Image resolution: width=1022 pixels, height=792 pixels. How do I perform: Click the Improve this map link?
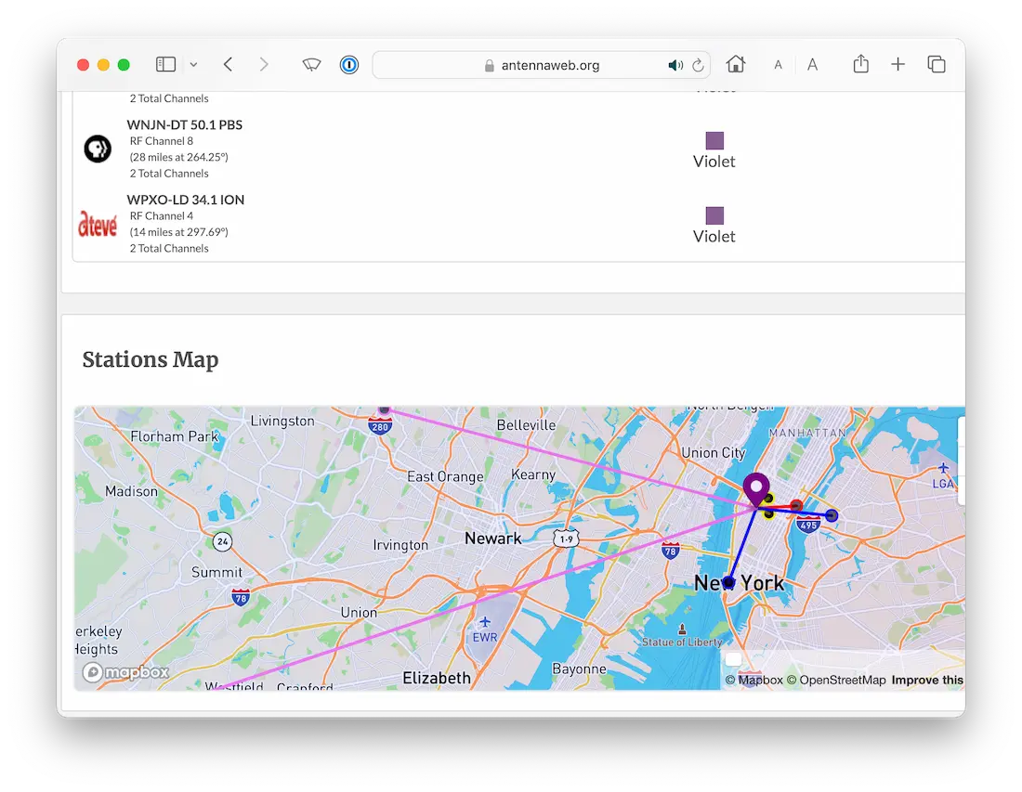click(927, 680)
